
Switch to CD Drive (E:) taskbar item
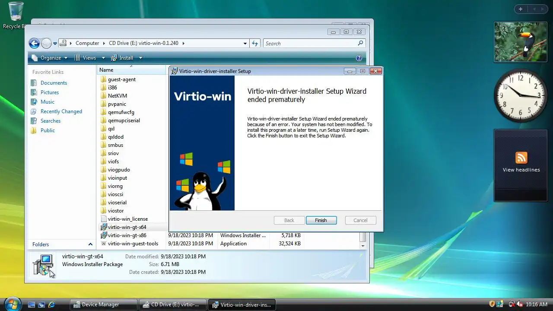point(172,305)
